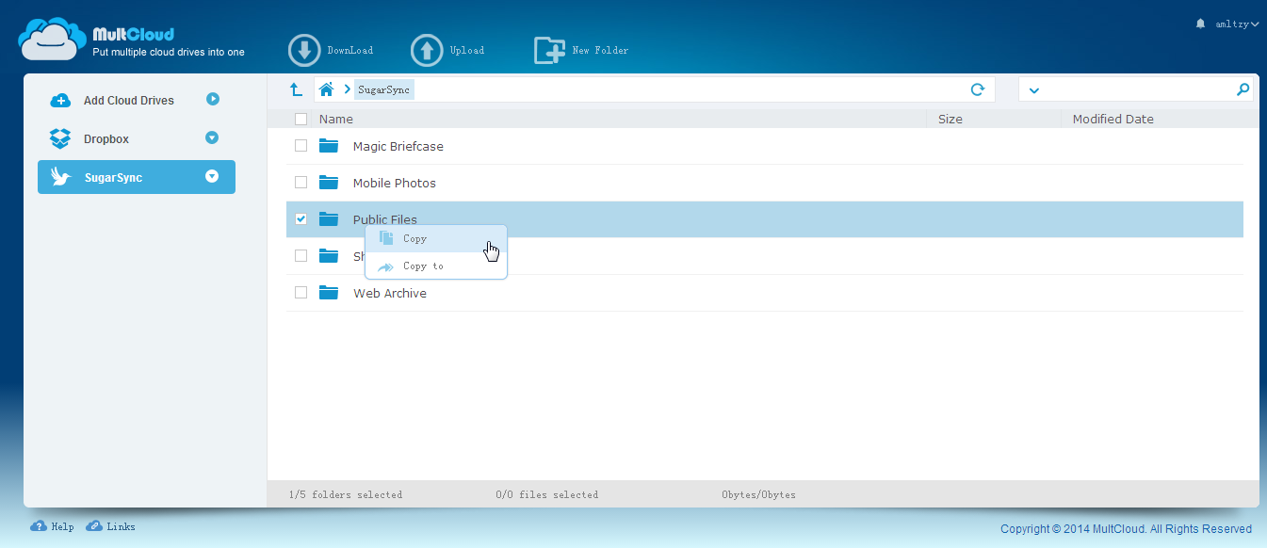
Task: Expand the Dropbox drive dropdown arrow
Action: coord(212,137)
